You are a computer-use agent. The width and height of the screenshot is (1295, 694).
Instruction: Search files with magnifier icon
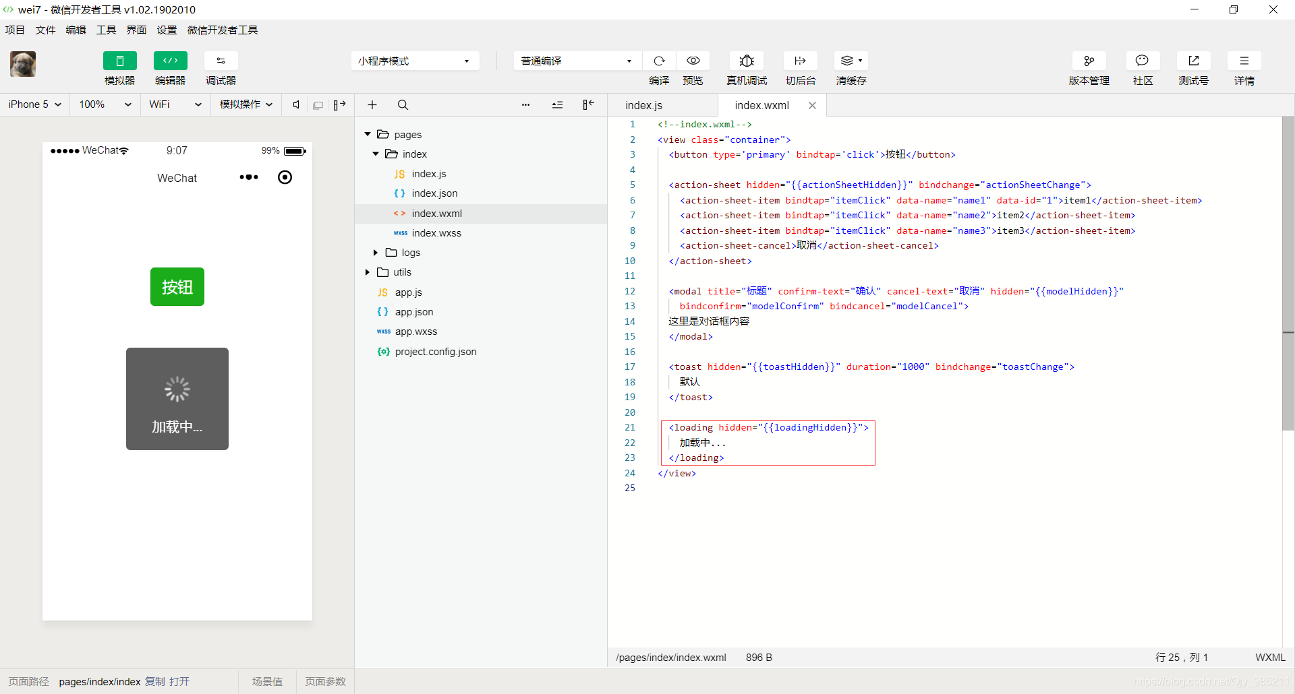coord(403,104)
